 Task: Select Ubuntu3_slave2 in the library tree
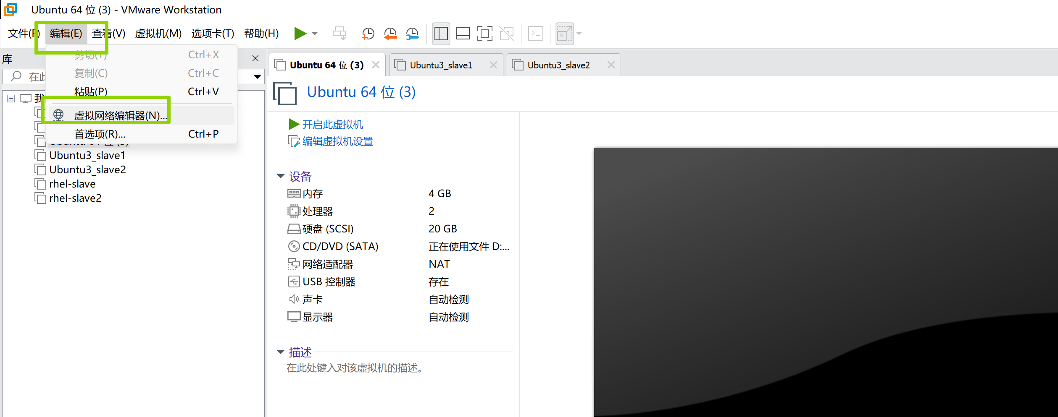pos(87,170)
